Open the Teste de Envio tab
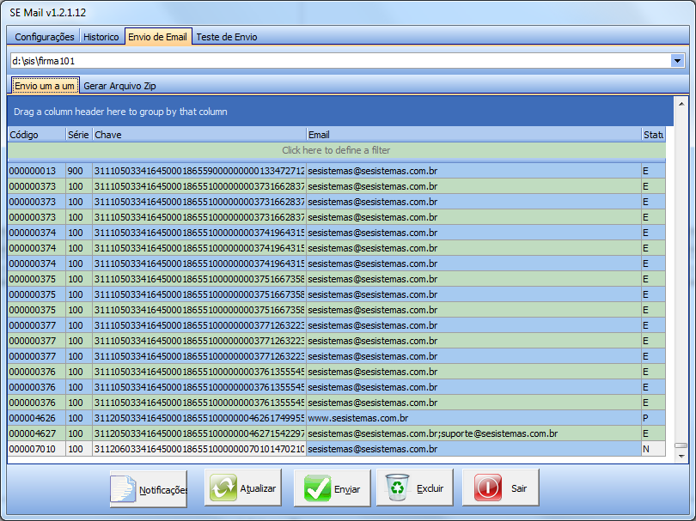 227,37
